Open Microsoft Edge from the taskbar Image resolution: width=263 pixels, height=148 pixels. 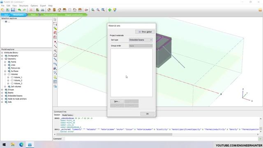[21, 144]
